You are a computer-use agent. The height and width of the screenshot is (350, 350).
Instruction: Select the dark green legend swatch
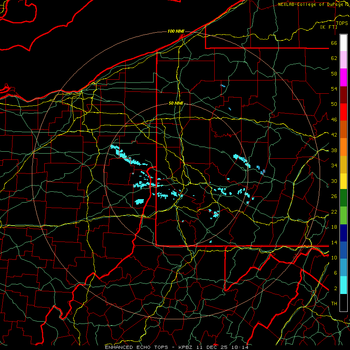tap(343, 198)
